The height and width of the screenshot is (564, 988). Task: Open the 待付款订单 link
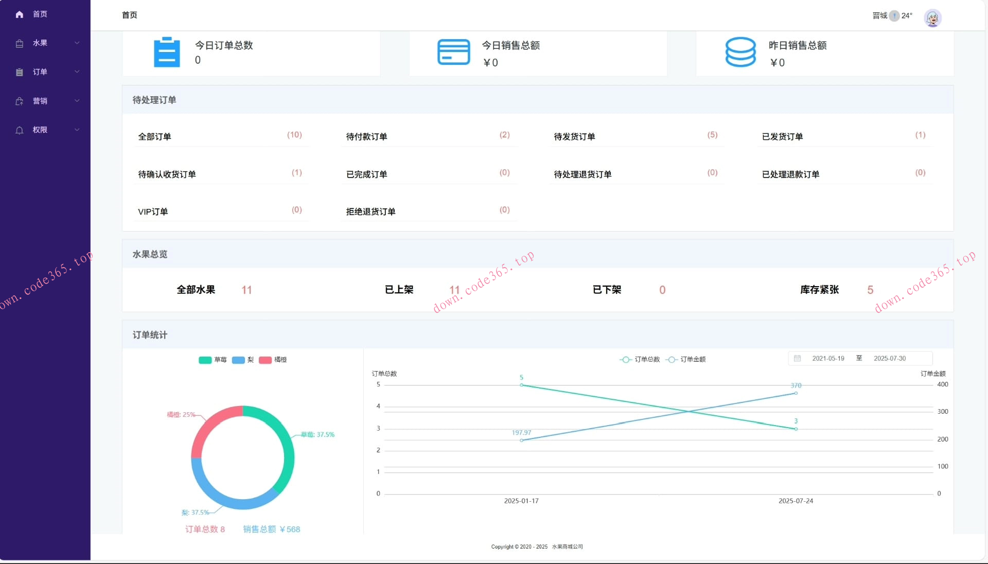pos(366,136)
